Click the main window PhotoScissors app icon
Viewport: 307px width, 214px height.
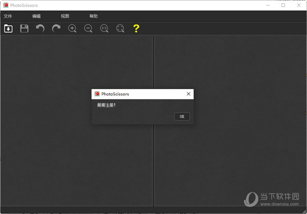pyautogui.click(x=6, y=5)
